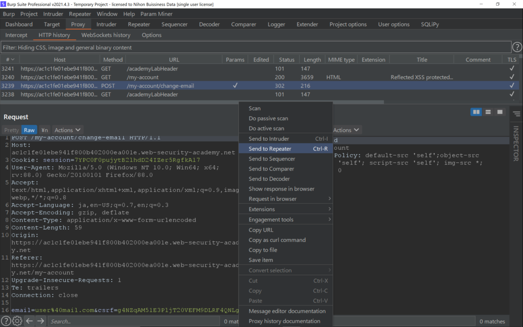Switch to the Dashboard tab
The width and height of the screenshot is (523, 327).
pyautogui.click(x=19, y=24)
